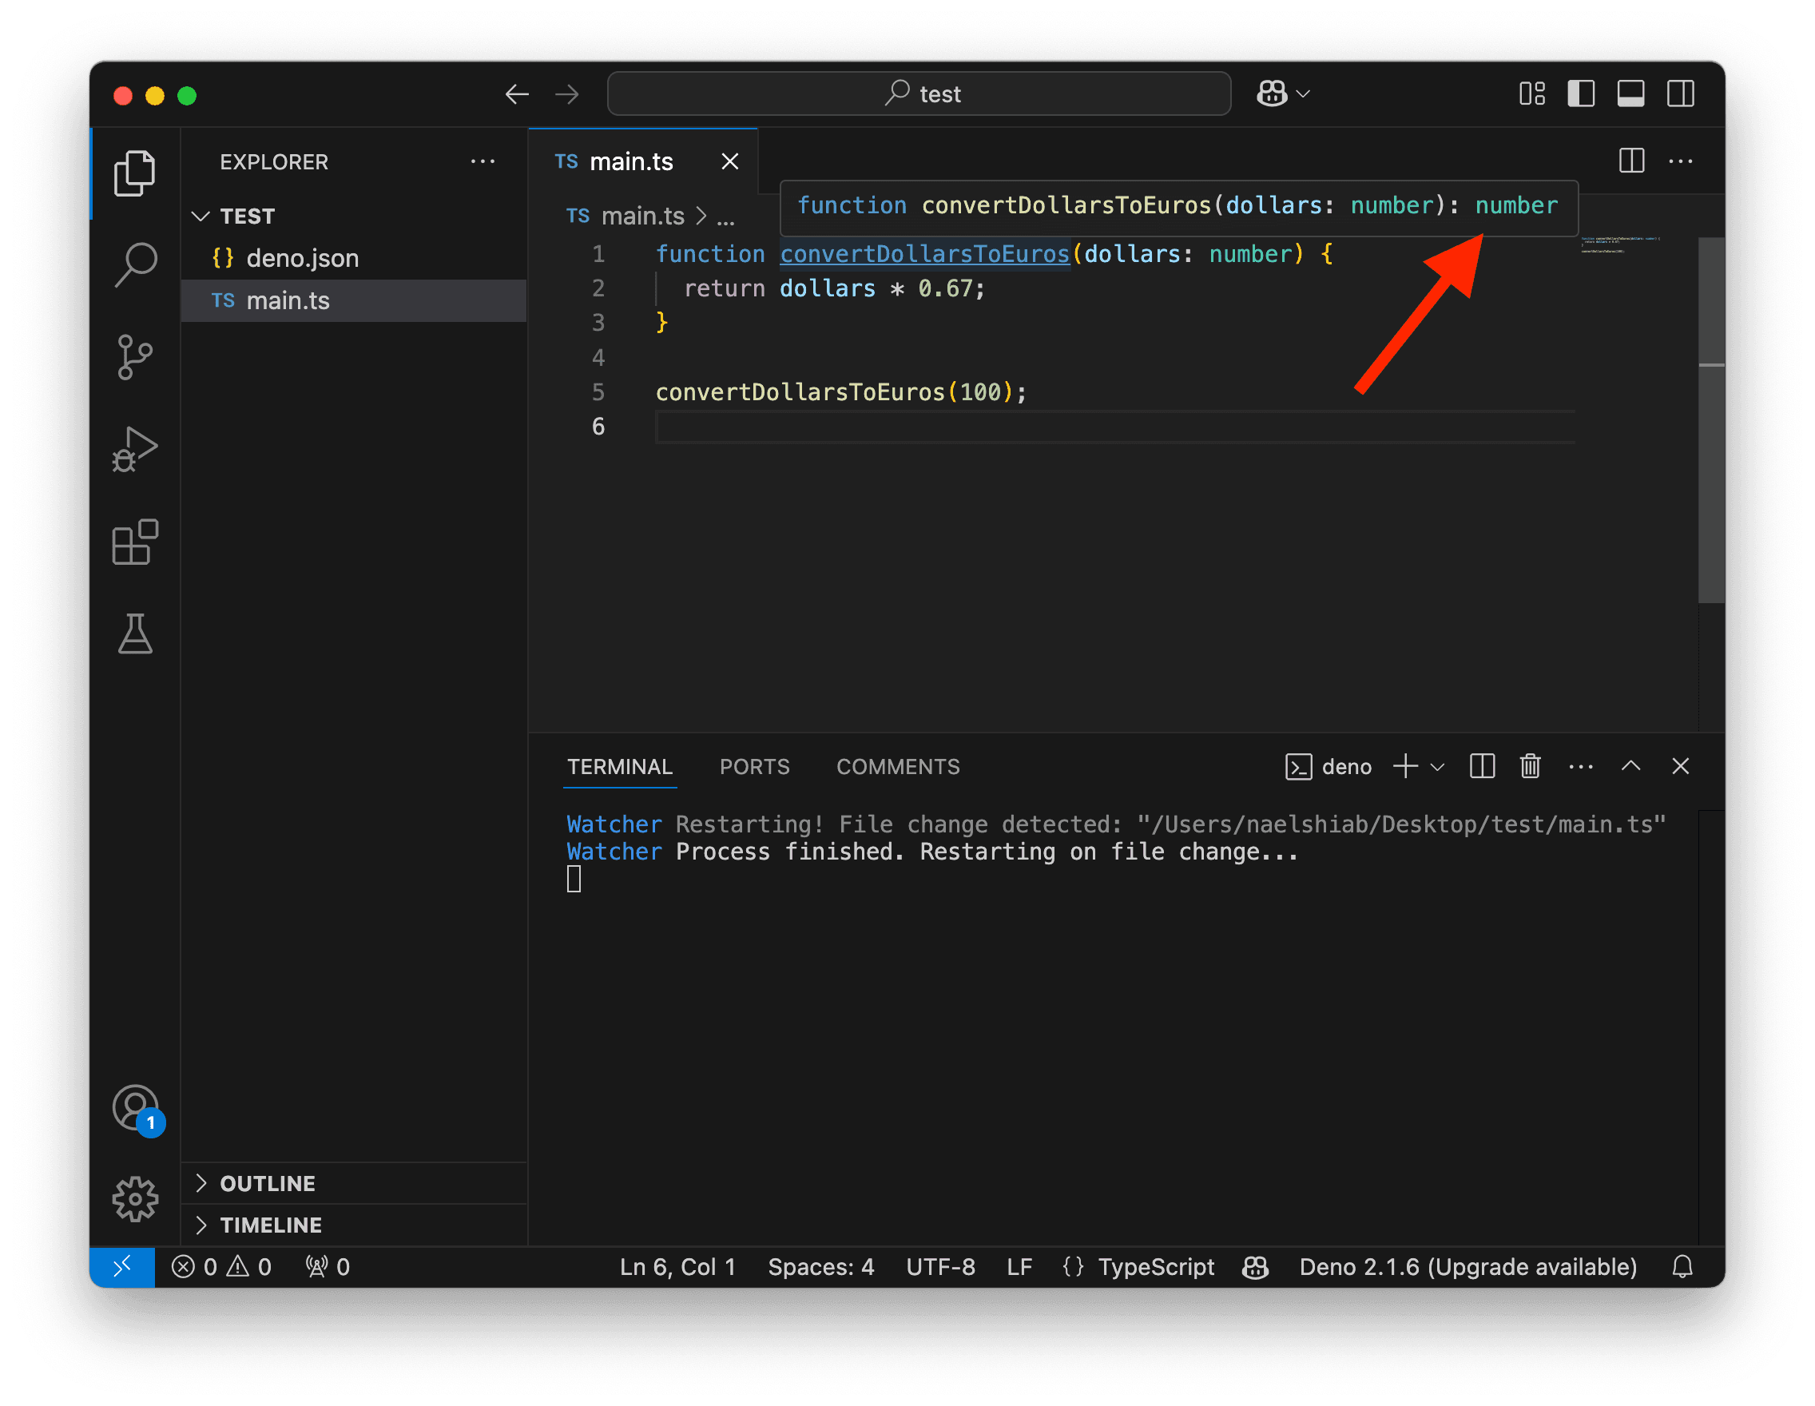This screenshot has width=1815, height=1406.
Task: Open the Source Control view
Action: click(x=135, y=357)
